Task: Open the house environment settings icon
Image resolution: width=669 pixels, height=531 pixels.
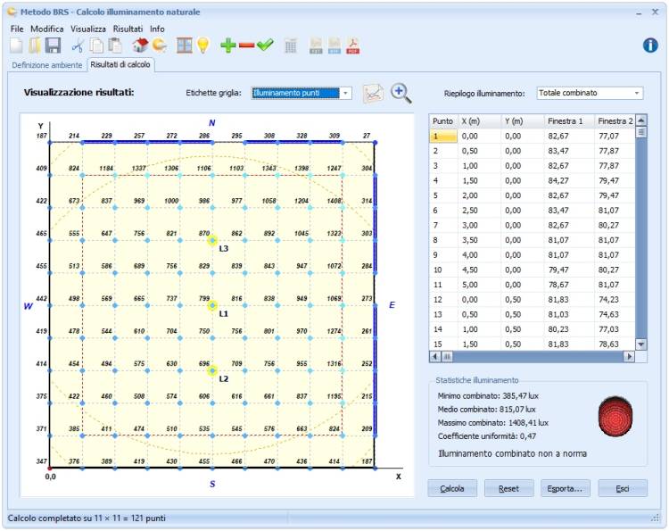Action: [140, 45]
